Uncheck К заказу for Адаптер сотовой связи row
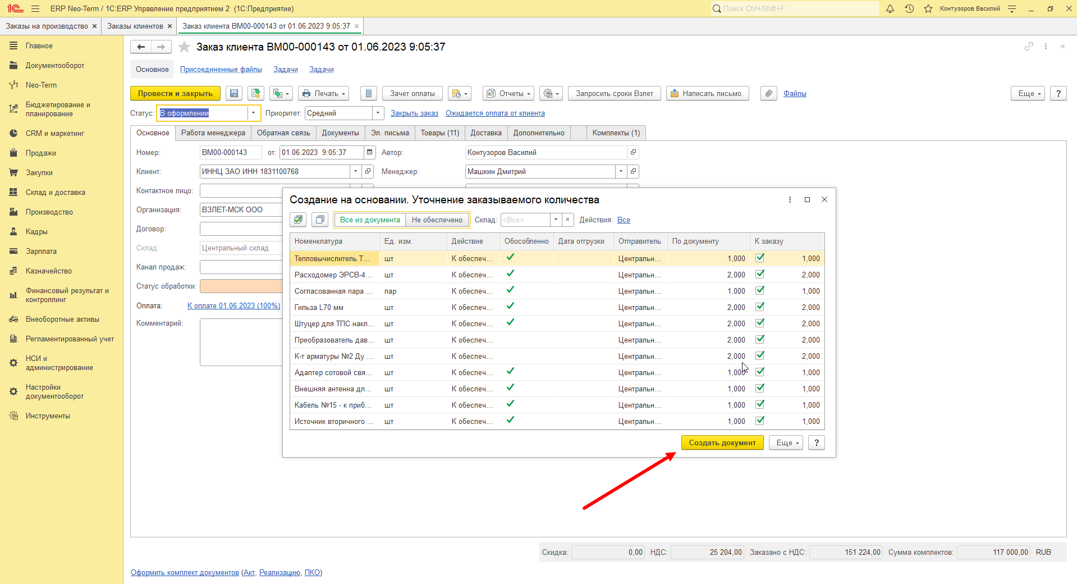Screen dimensions: 1077x584 click(760, 372)
